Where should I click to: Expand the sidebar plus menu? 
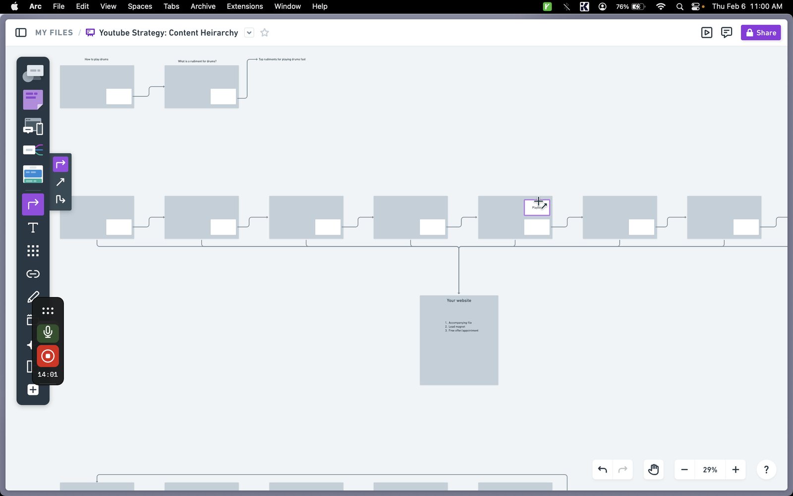click(33, 390)
